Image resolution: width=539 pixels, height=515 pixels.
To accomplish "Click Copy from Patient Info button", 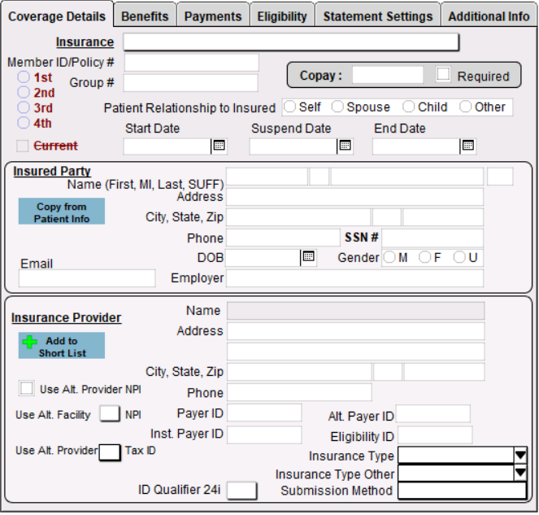I will pyautogui.click(x=62, y=212).
